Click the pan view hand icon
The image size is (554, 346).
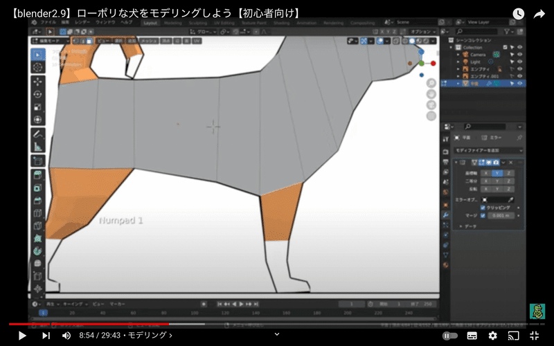[431, 94]
